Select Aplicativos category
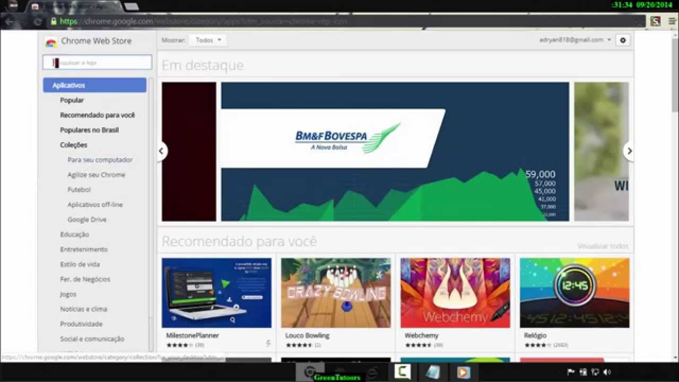 [x=94, y=85]
